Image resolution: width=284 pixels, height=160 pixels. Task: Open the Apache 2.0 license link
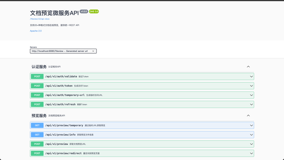tap(36, 31)
